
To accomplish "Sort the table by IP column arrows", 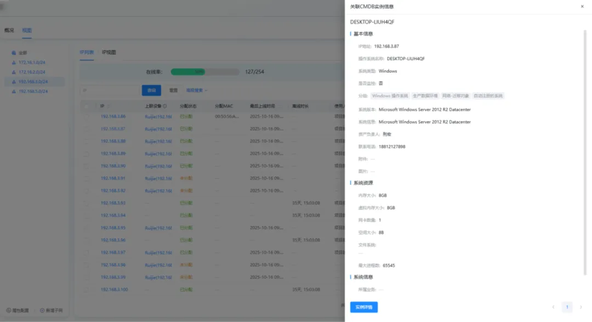I will (109, 106).
